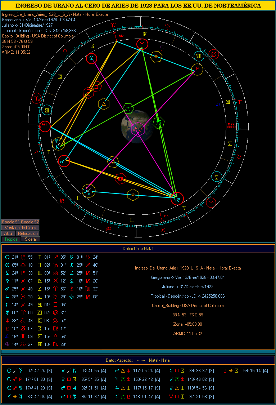This screenshot has height=405, width=276.
Task: Select aspect value 117° 05' 24" [A]
Action: pyautogui.click(x=146, y=371)
